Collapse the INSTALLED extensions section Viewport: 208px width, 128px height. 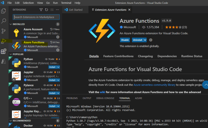click(x=11, y=24)
